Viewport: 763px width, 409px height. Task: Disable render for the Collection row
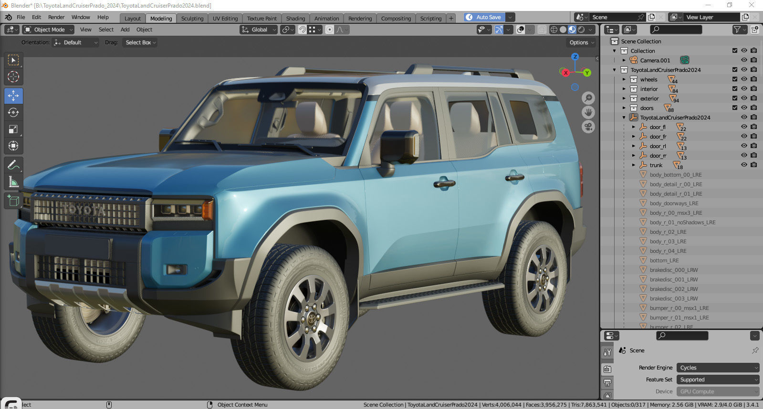tap(753, 50)
